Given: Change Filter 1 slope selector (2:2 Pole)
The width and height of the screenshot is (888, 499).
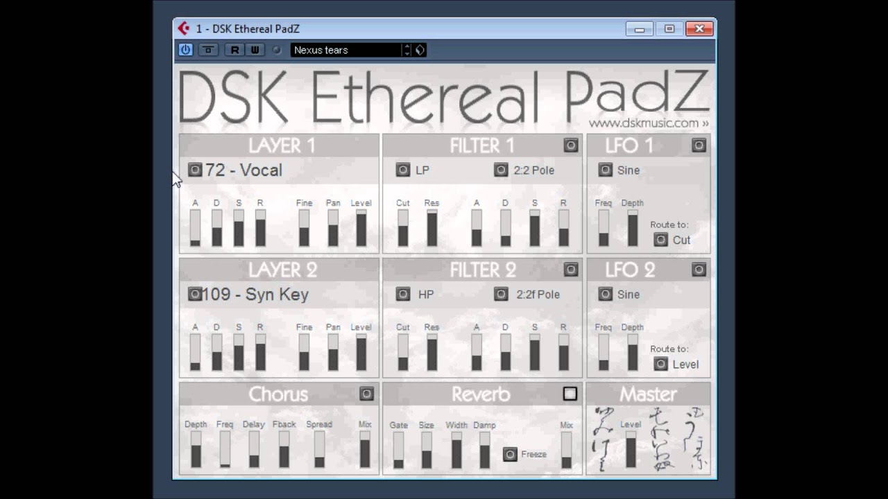Looking at the screenshot, I should pos(501,170).
